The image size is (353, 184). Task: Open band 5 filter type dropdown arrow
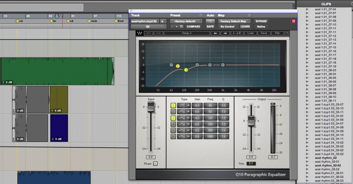[x=188, y=130]
